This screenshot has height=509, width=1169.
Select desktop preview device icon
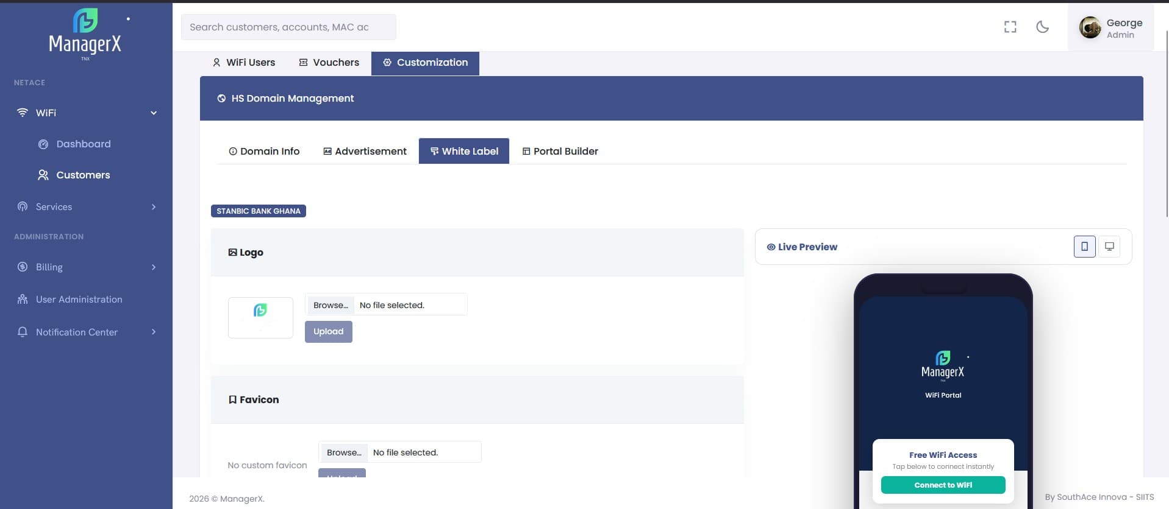(1109, 247)
